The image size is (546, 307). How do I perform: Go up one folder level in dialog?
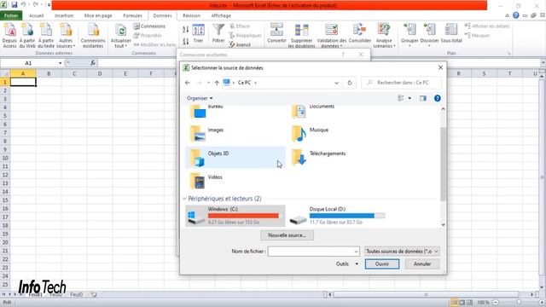pyautogui.click(x=217, y=83)
